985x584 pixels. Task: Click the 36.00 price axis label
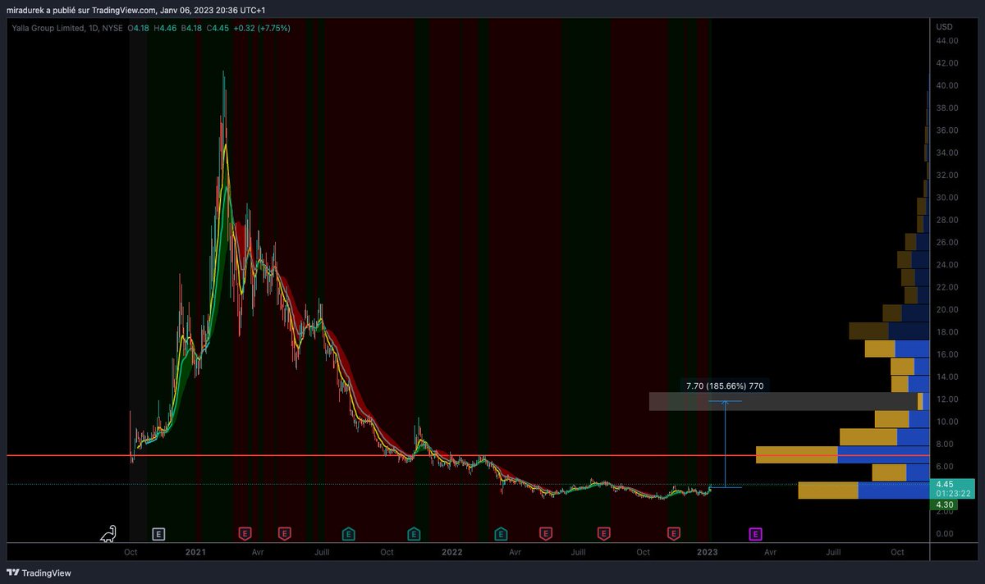pyautogui.click(x=947, y=130)
